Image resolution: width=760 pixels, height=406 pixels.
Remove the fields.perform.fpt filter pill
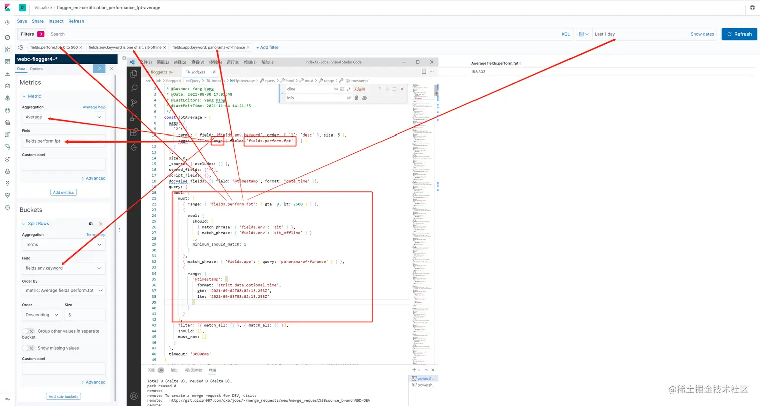[81, 47]
